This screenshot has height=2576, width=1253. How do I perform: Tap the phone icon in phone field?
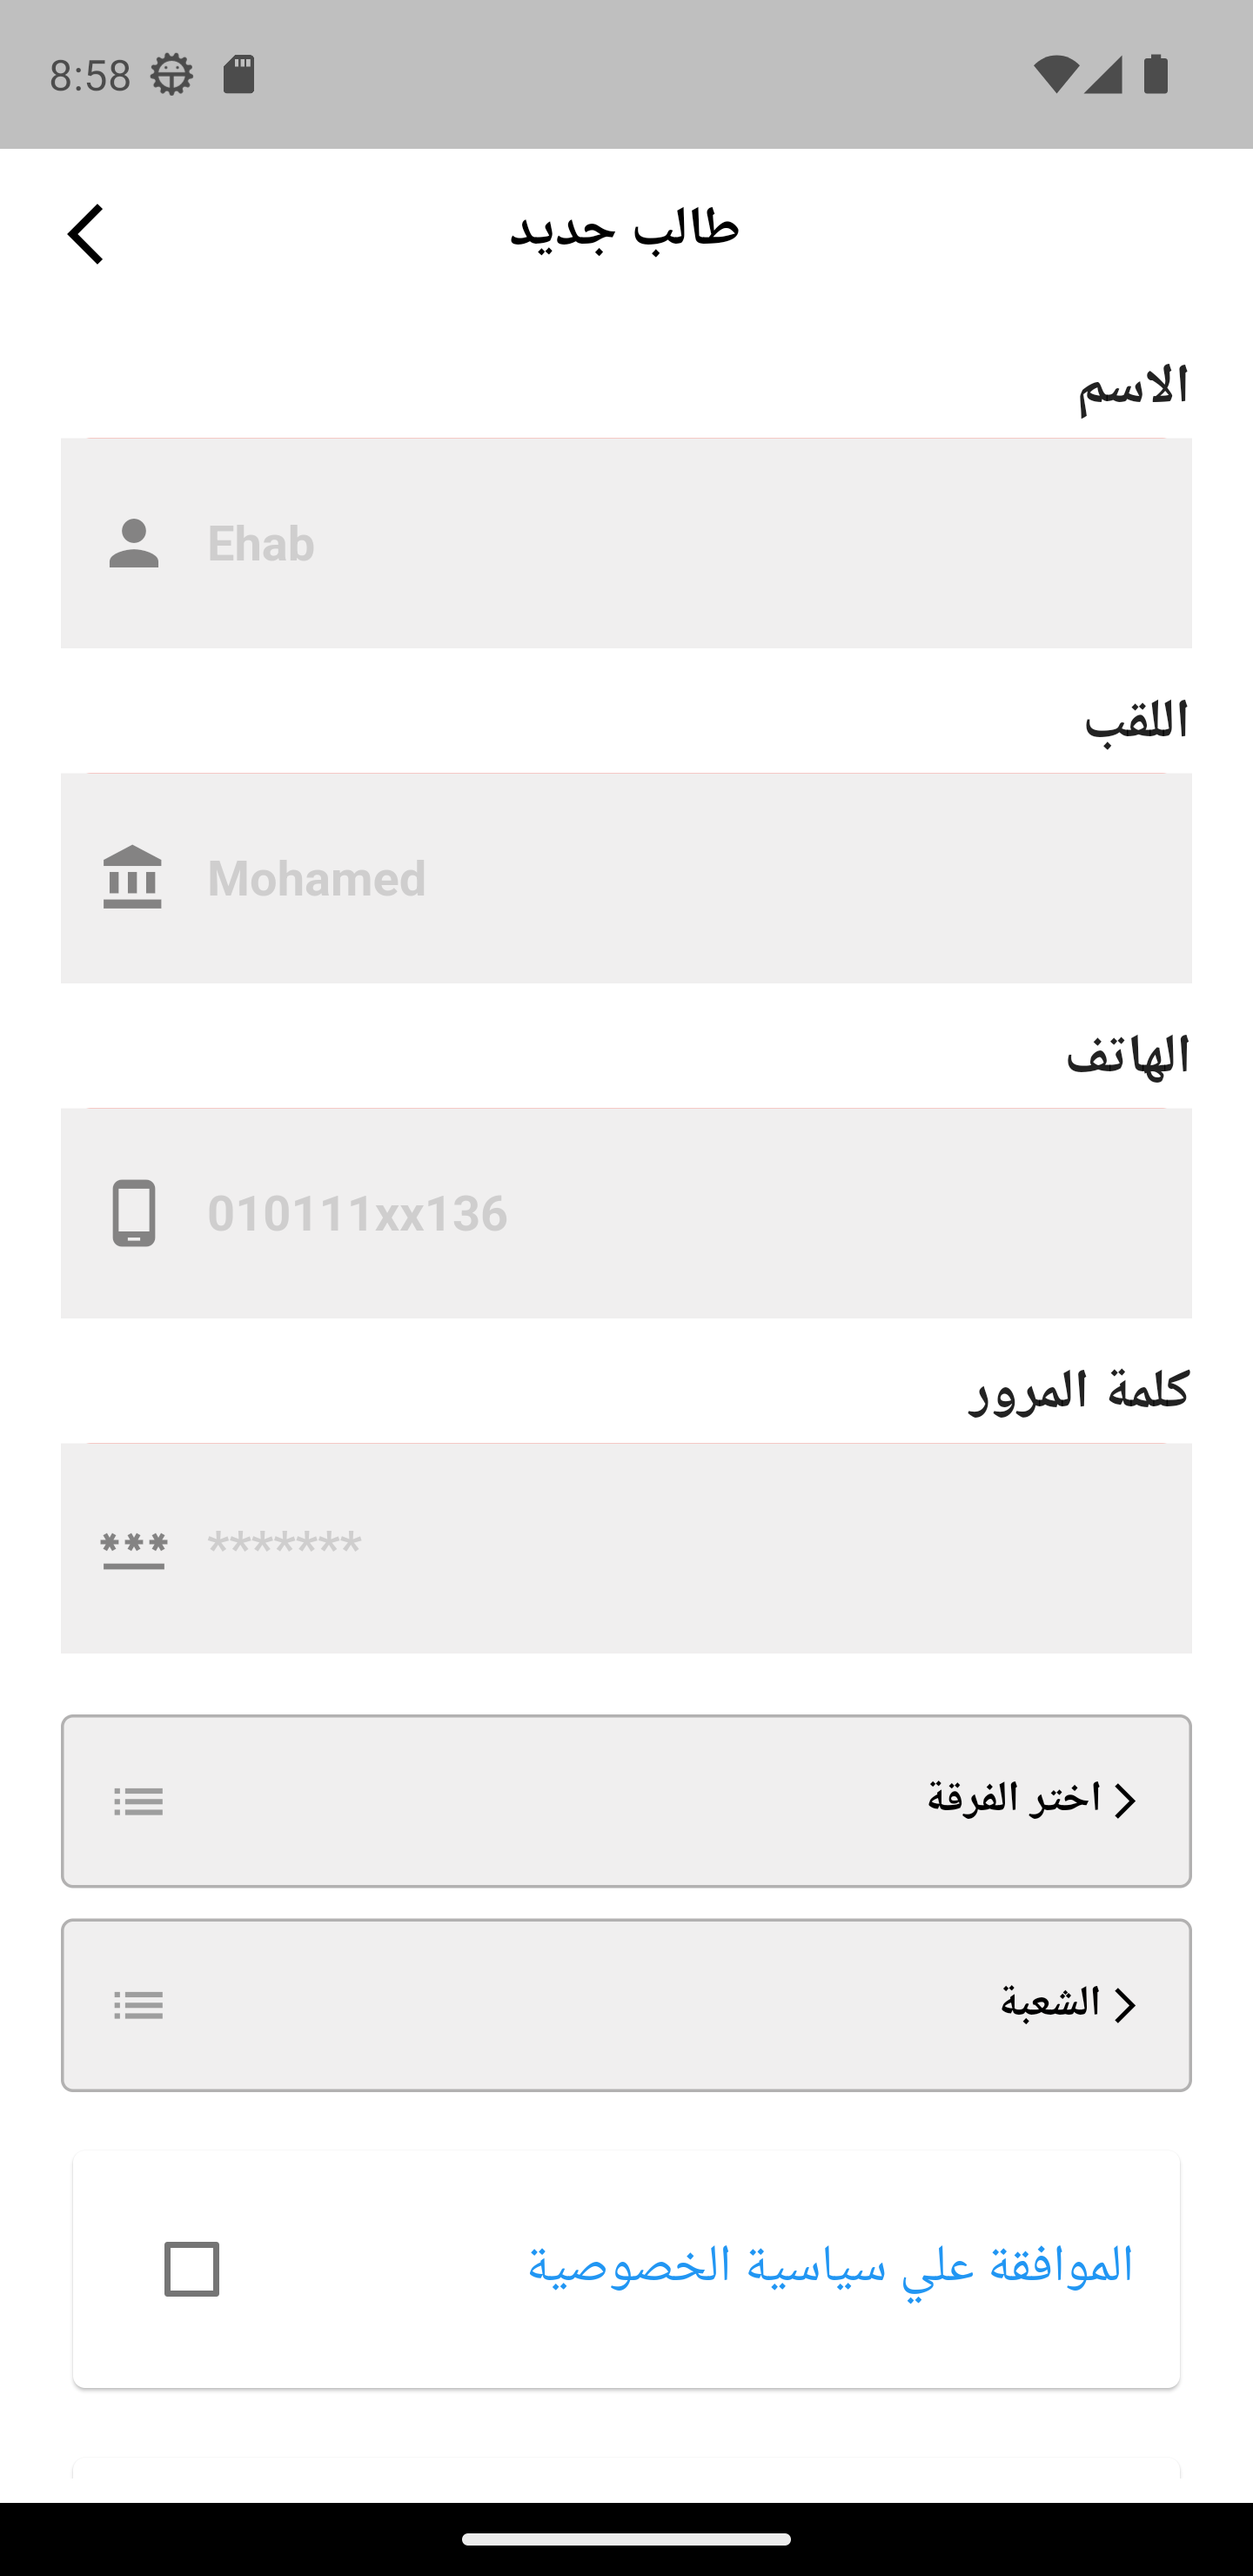coord(134,1213)
